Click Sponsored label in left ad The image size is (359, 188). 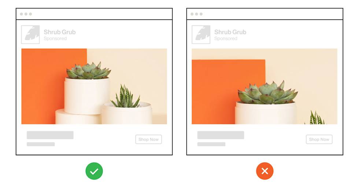pyautogui.click(x=55, y=38)
